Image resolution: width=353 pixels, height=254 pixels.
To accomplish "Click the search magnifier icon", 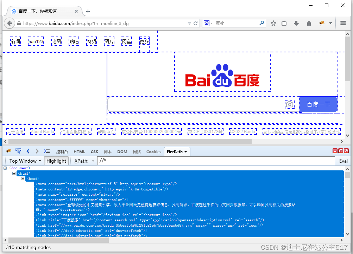I will click(x=261, y=23).
